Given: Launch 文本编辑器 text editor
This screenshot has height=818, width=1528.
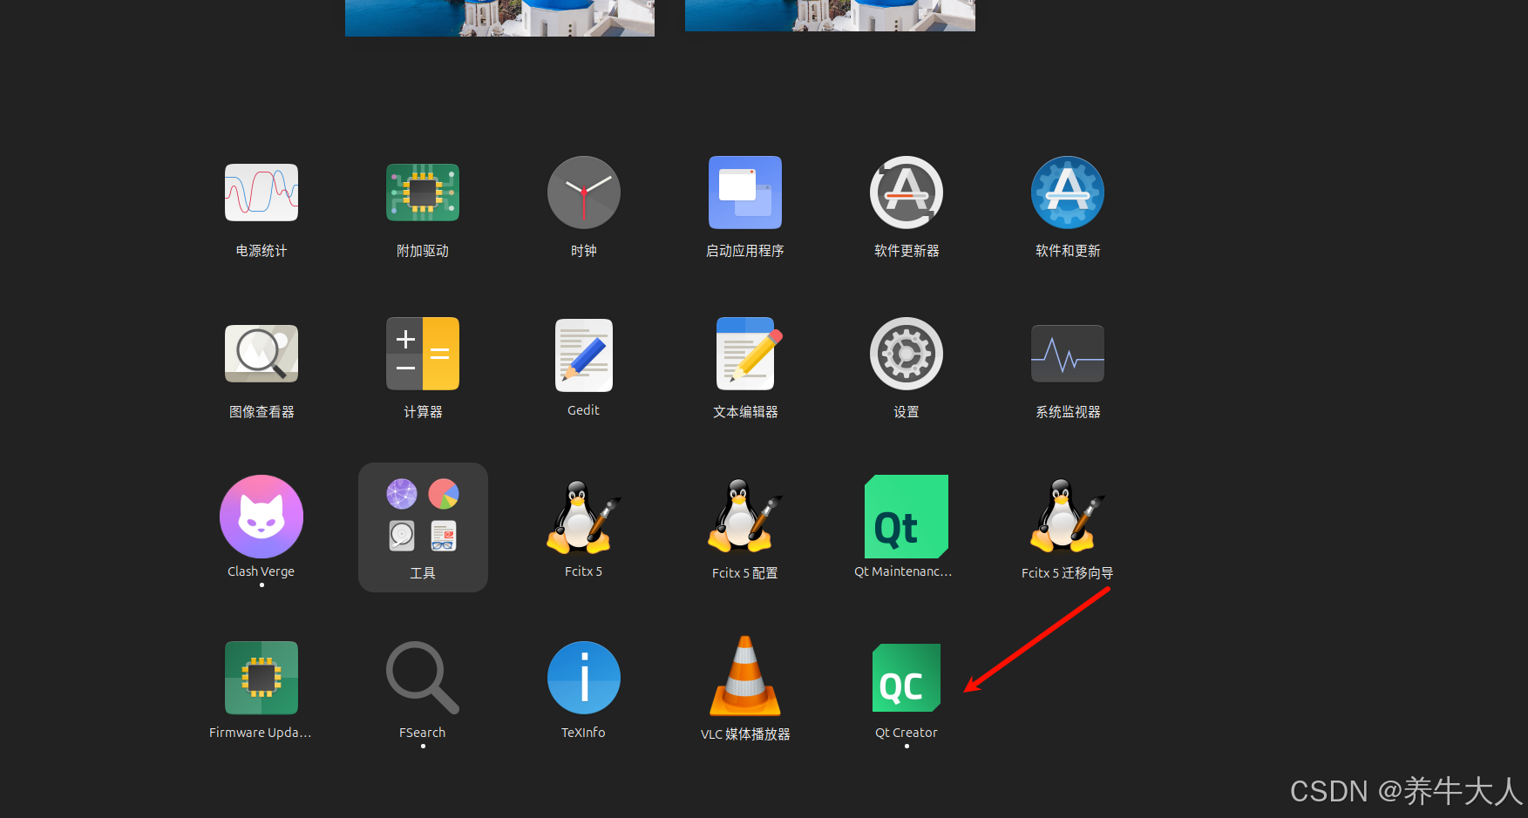Looking at the screenshot, I should pos(748,354).
